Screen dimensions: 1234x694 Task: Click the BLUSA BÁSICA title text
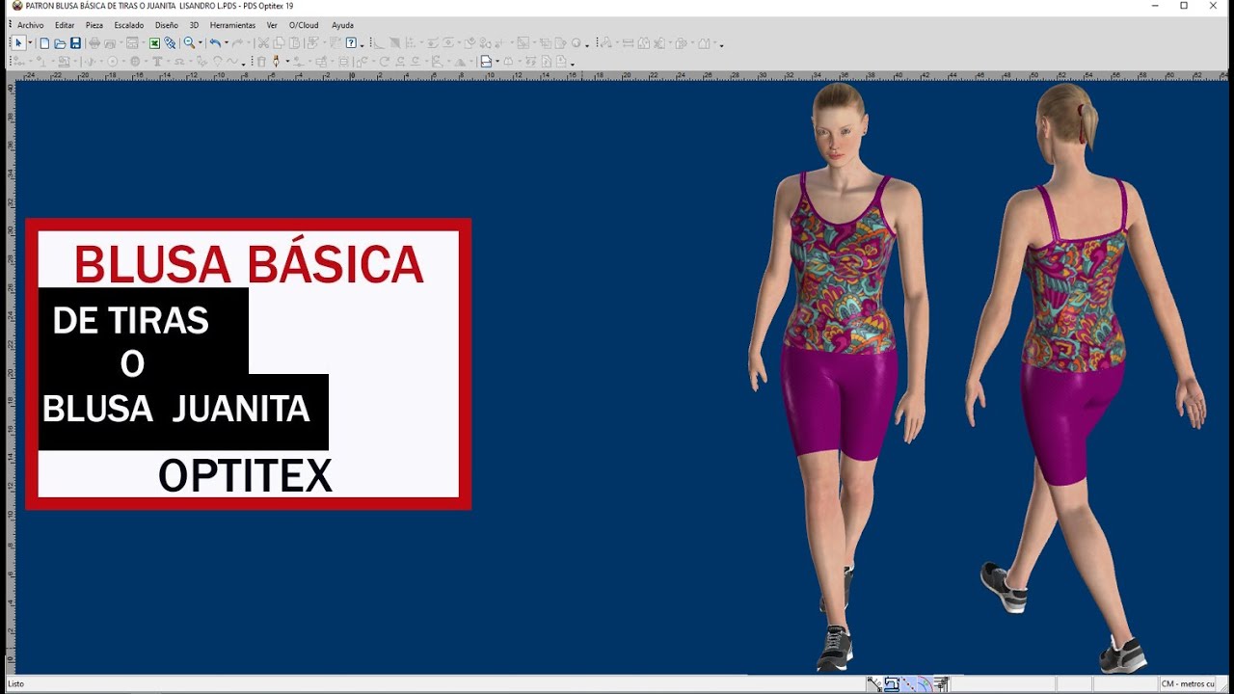pyautogui.click(x=249, y=264)
